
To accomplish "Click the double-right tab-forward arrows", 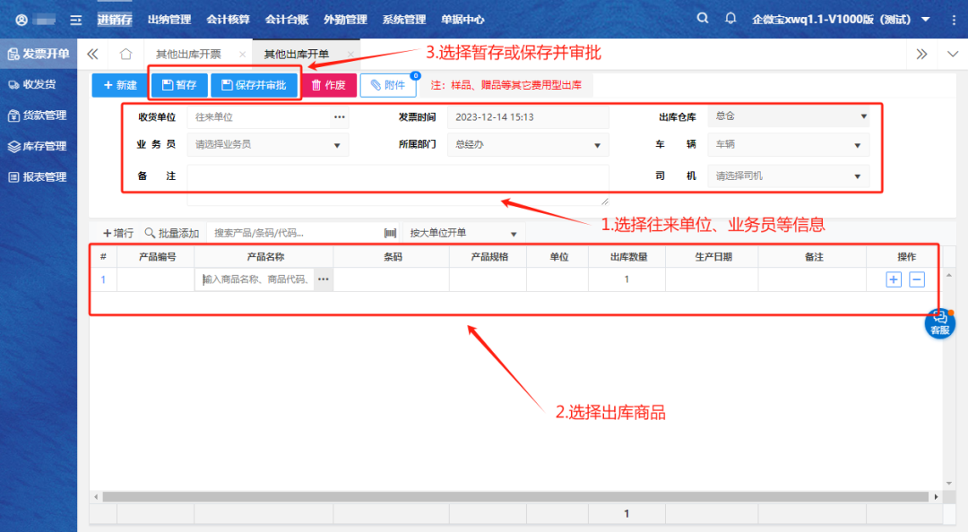I will point(921,55).
